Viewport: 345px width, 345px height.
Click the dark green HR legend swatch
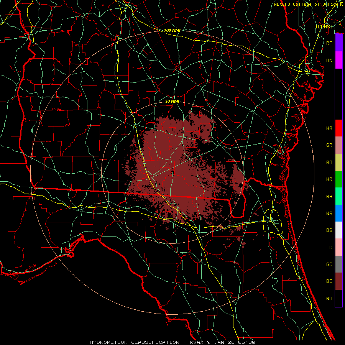tap(338, 179)
